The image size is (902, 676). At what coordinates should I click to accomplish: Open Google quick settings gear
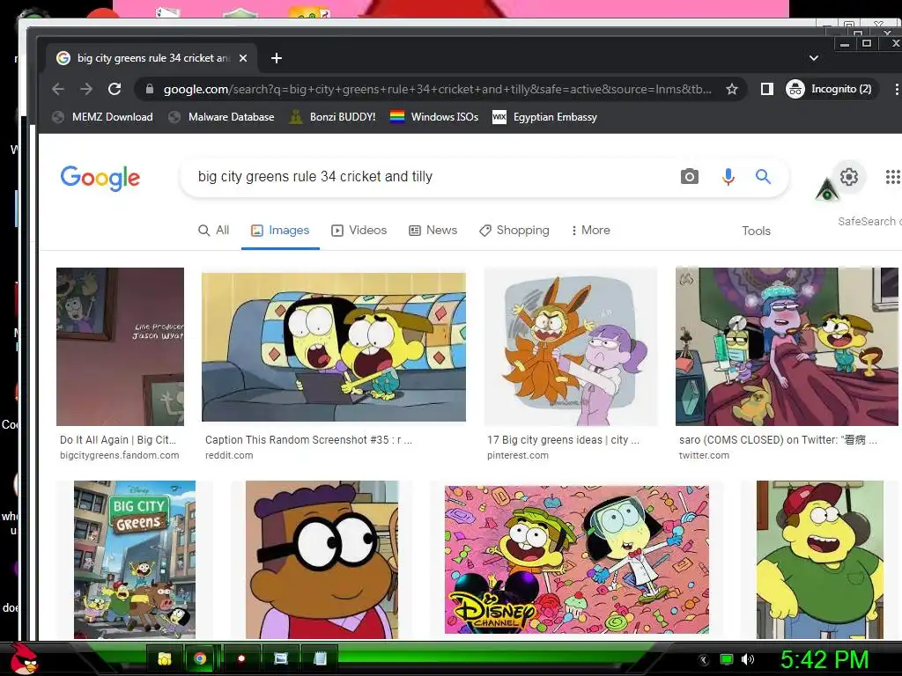[848, 176]
